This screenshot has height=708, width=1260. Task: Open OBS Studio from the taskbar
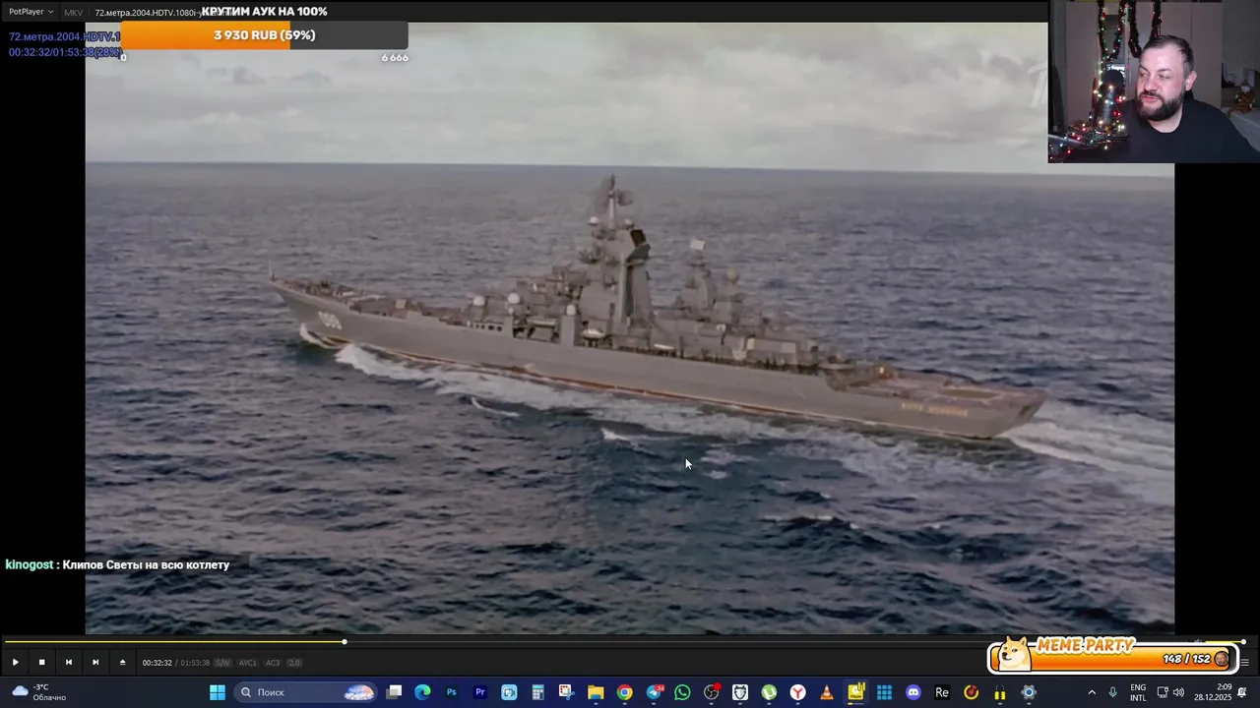click(712, 692)
